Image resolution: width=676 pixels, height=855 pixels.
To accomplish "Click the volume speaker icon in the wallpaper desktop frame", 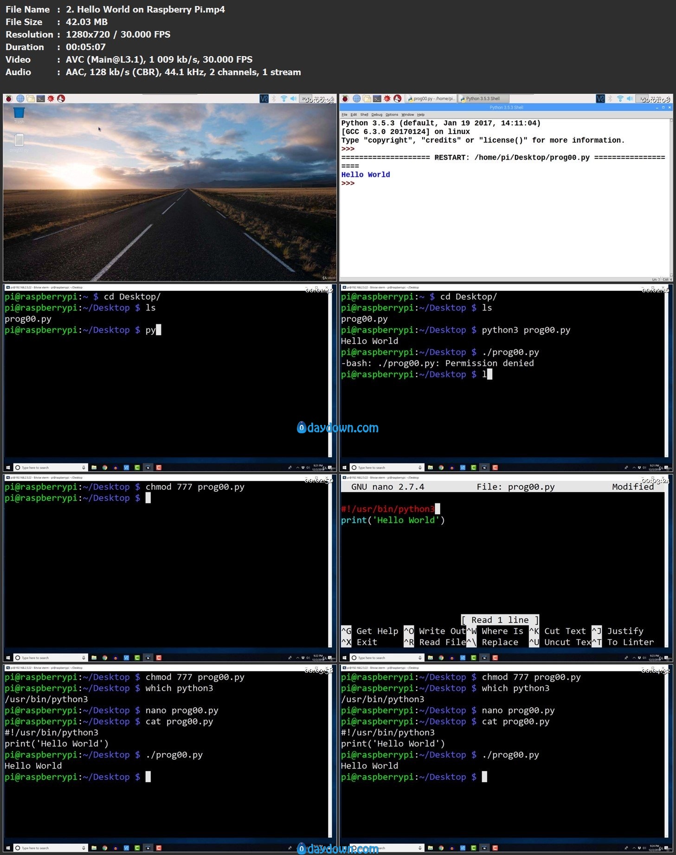I will coord(293,98).
